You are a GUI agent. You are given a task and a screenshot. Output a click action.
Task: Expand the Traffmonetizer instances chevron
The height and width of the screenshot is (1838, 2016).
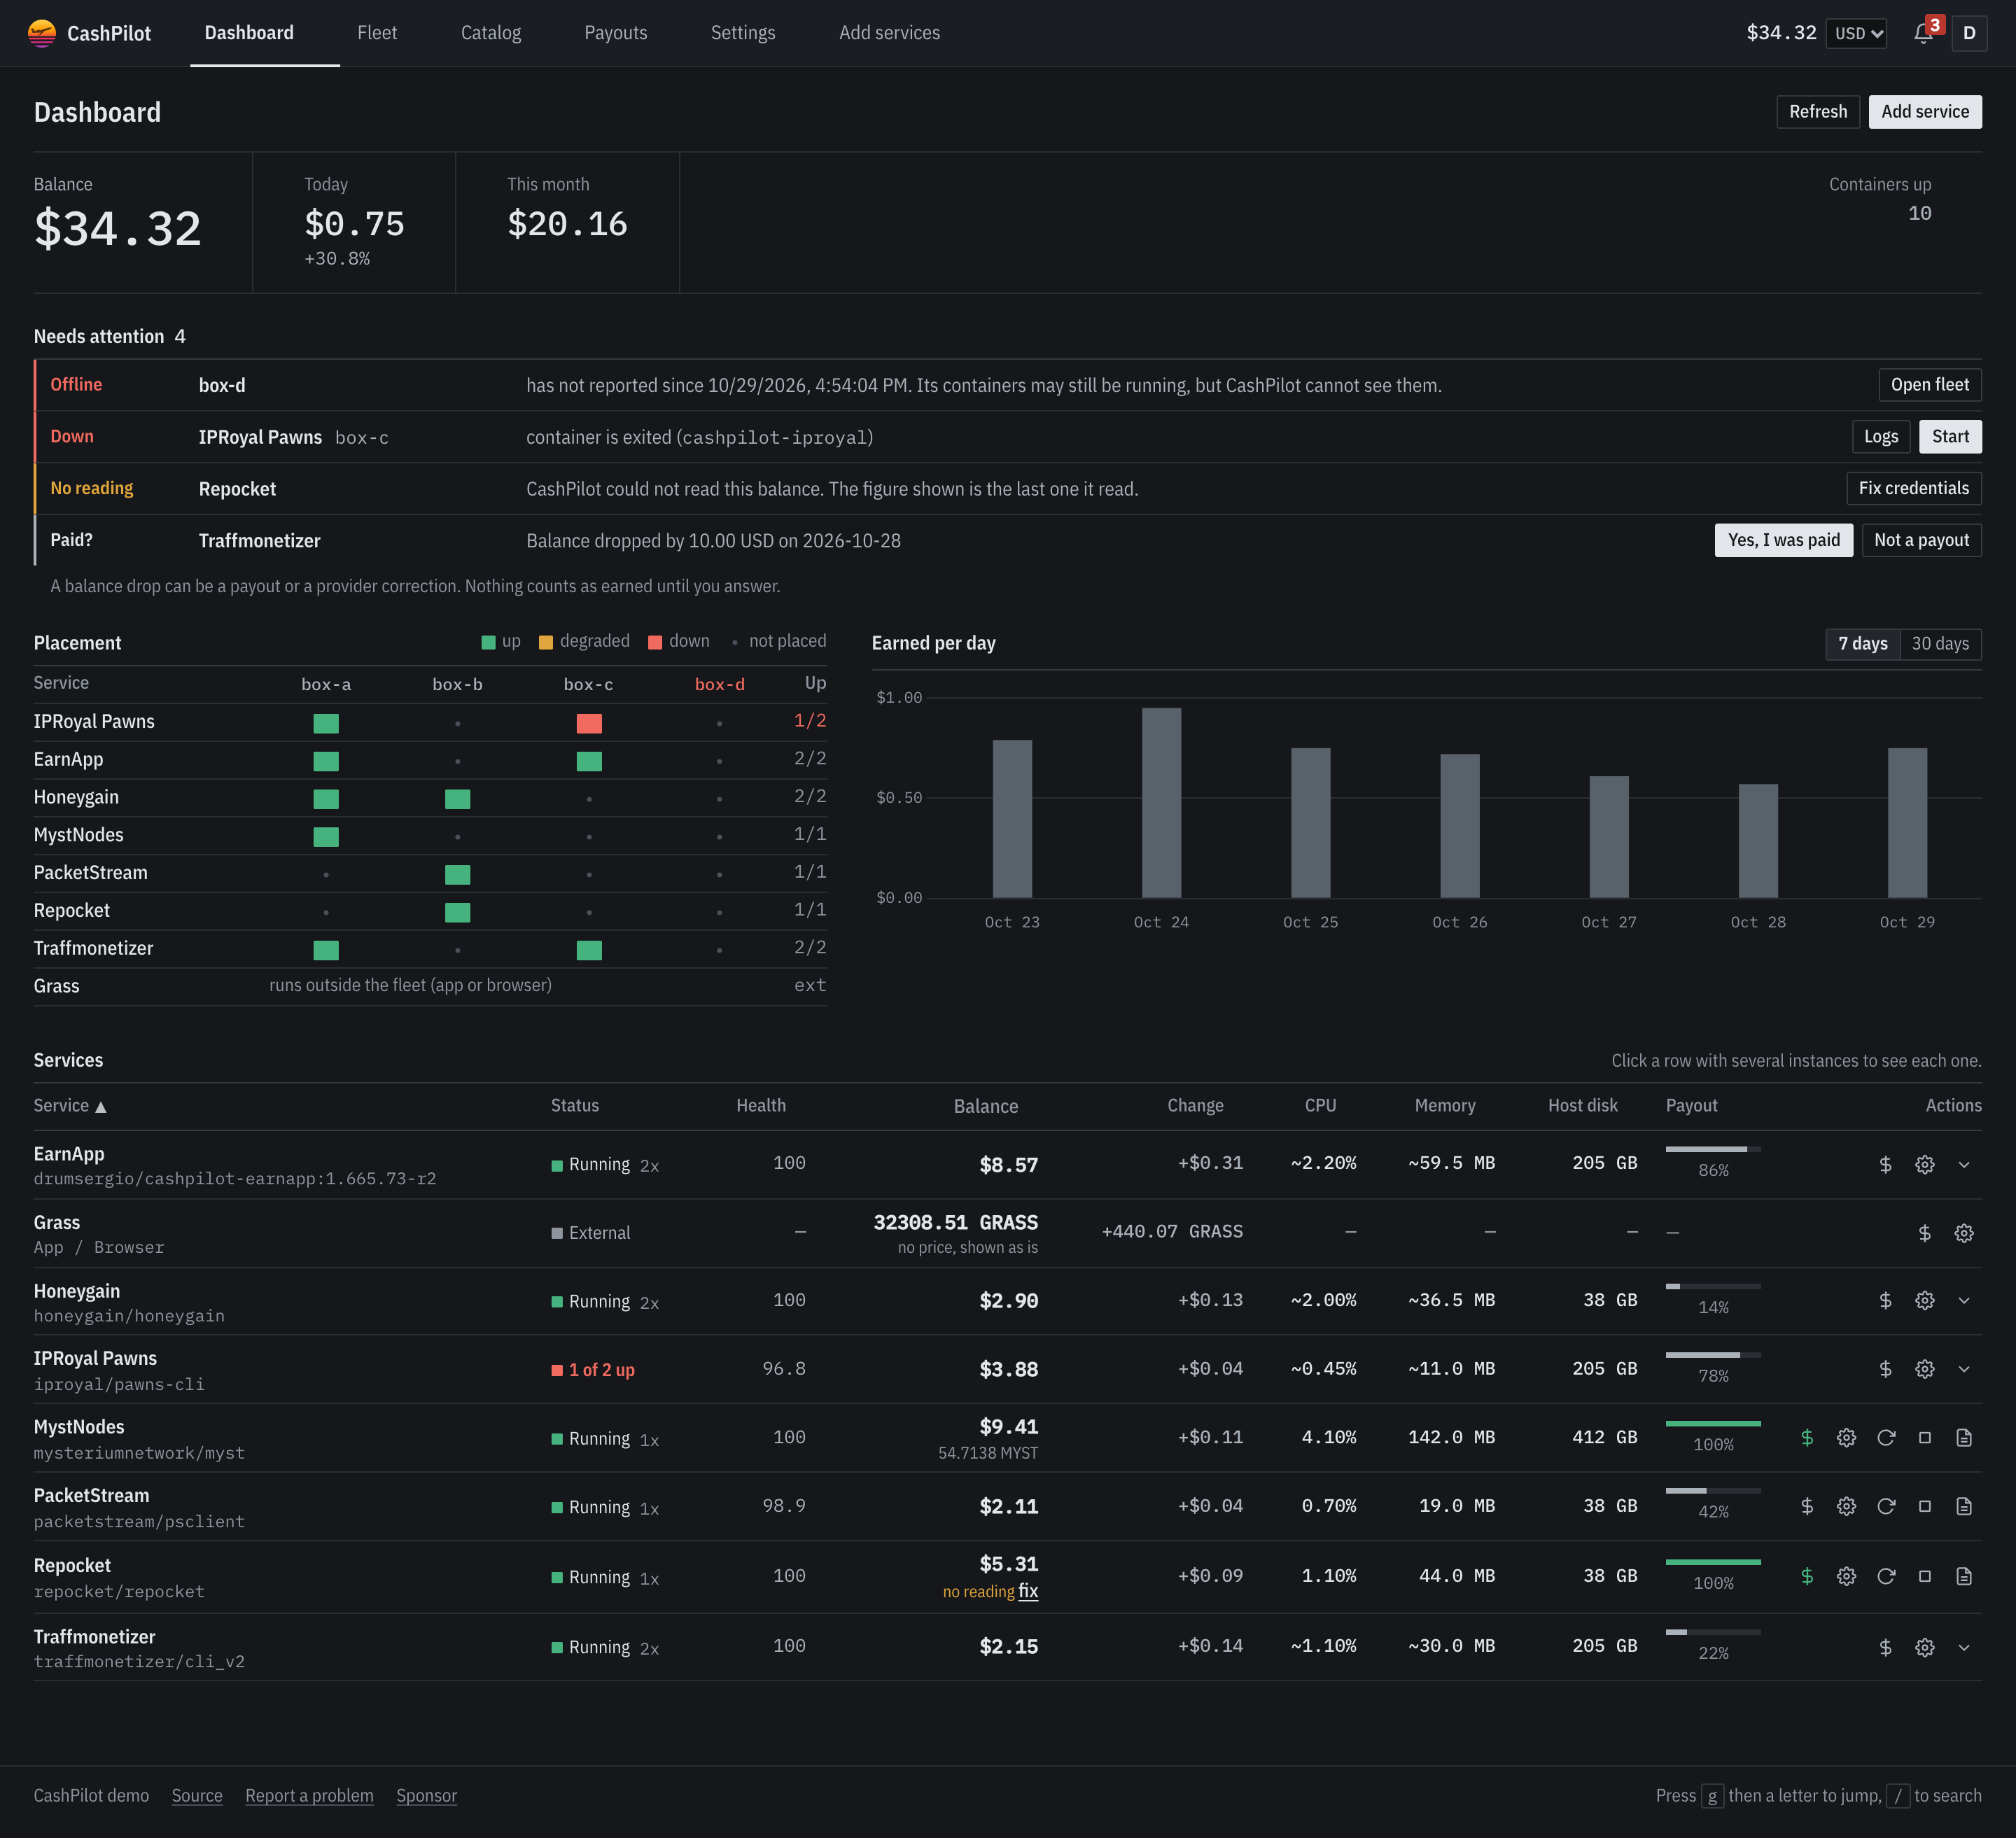coord(1964,1647)
